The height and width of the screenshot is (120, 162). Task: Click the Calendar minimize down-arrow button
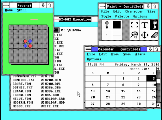coord(150,49)
